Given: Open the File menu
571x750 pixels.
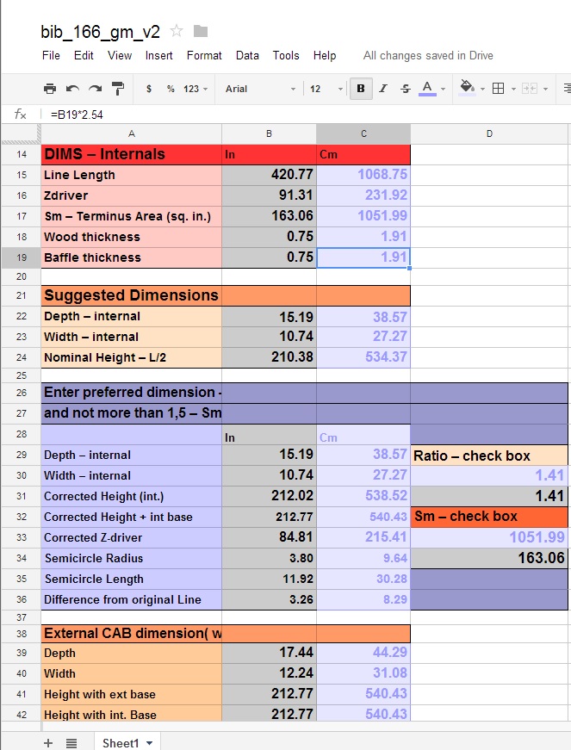Looking at the screenshot, I should coord(51,55).
